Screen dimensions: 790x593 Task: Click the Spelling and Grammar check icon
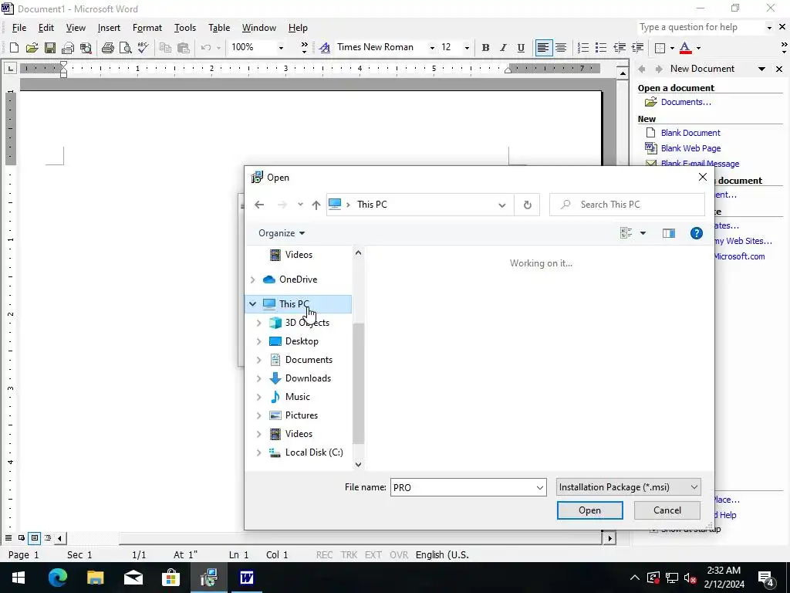click(x=143, y=48)
